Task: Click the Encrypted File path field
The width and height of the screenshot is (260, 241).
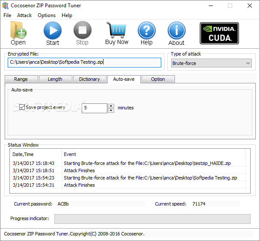Action: 84,62
